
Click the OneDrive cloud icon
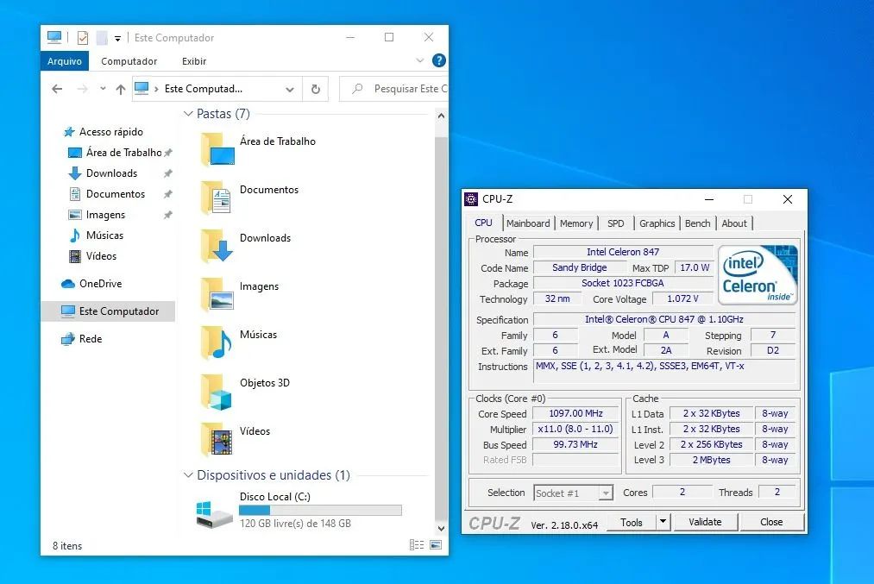pos(68,284)
